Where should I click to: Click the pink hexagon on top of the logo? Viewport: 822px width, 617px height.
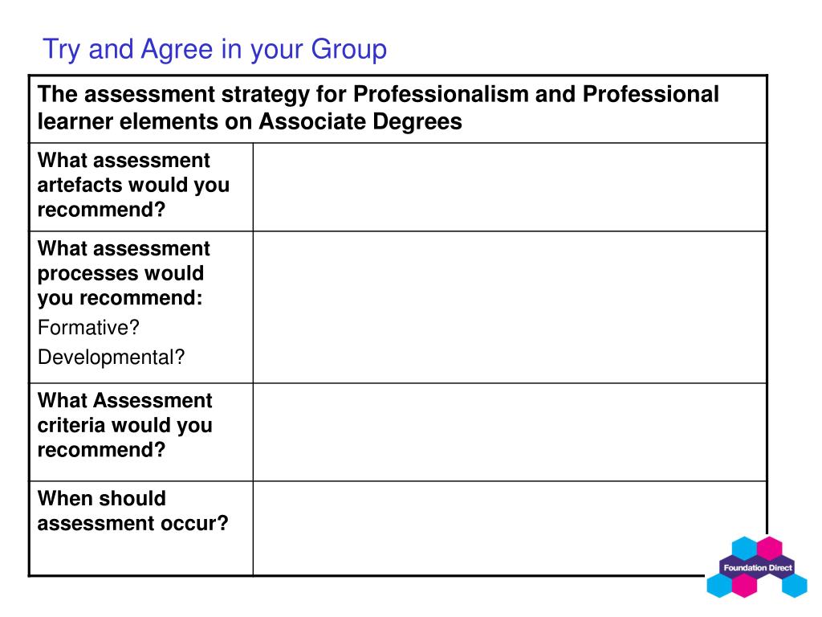click(769, 548)
